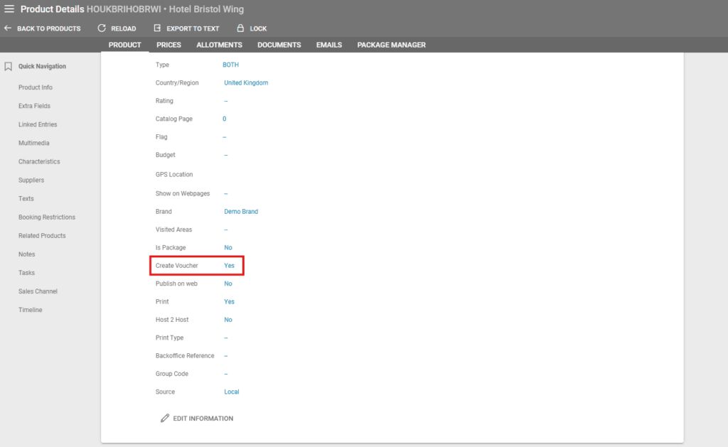This screenshot has height=447, width=728.
Task: Toggle the Create Voucher Yes value
Action: [229, 266]
